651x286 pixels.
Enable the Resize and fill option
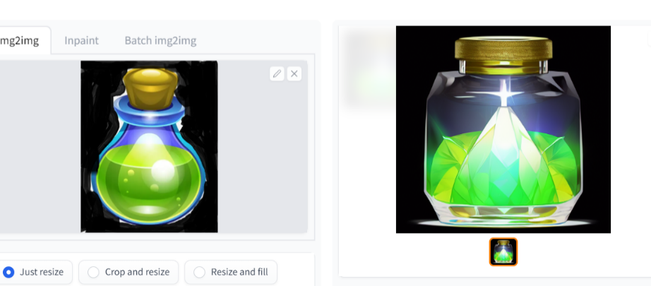pyautogui.click(x=231, y=273)
